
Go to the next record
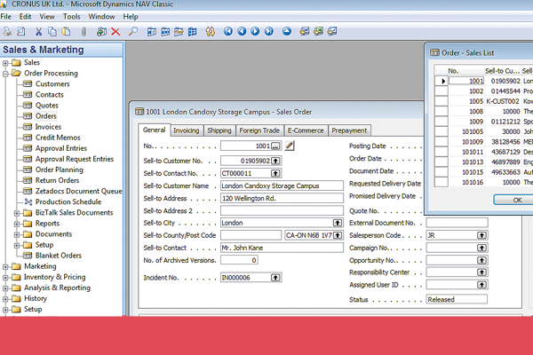[255, 31]
